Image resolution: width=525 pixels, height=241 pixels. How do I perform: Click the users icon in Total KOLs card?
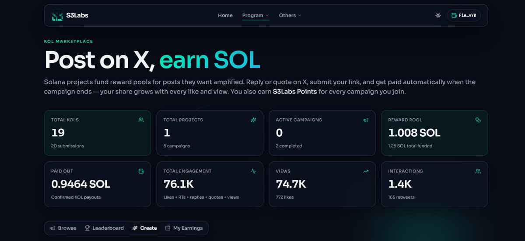(x=141, y=120)
